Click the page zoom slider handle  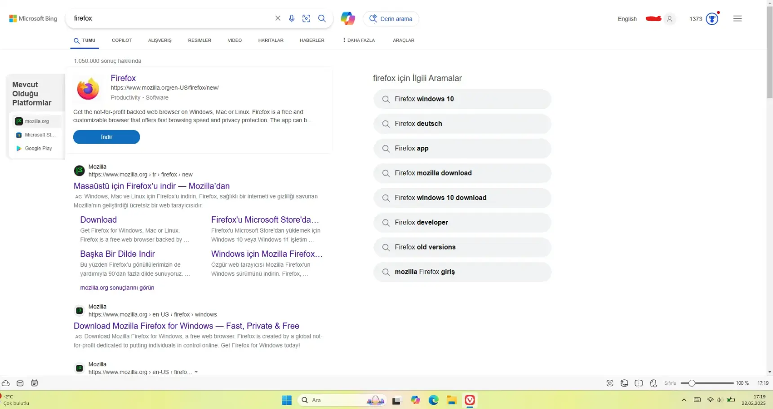692,383
